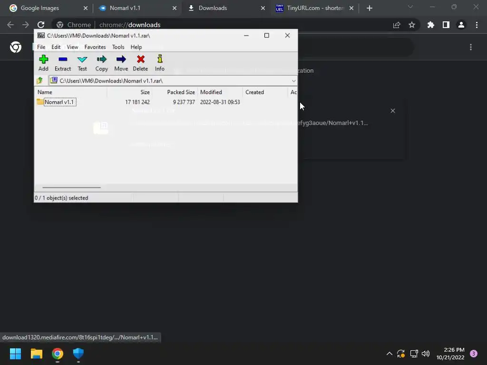Open 7-Zip File menu
Viewport: 487px width, 365px height.
(41, 47)
